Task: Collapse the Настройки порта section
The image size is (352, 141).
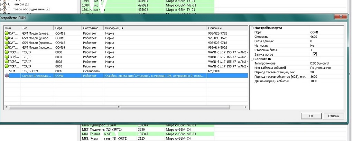Action: (252, 28)
